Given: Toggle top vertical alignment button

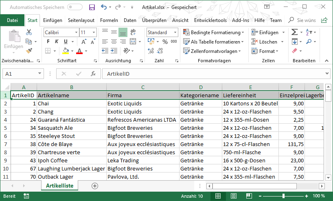Looking at the screenshot, I should tap(105, 31).
